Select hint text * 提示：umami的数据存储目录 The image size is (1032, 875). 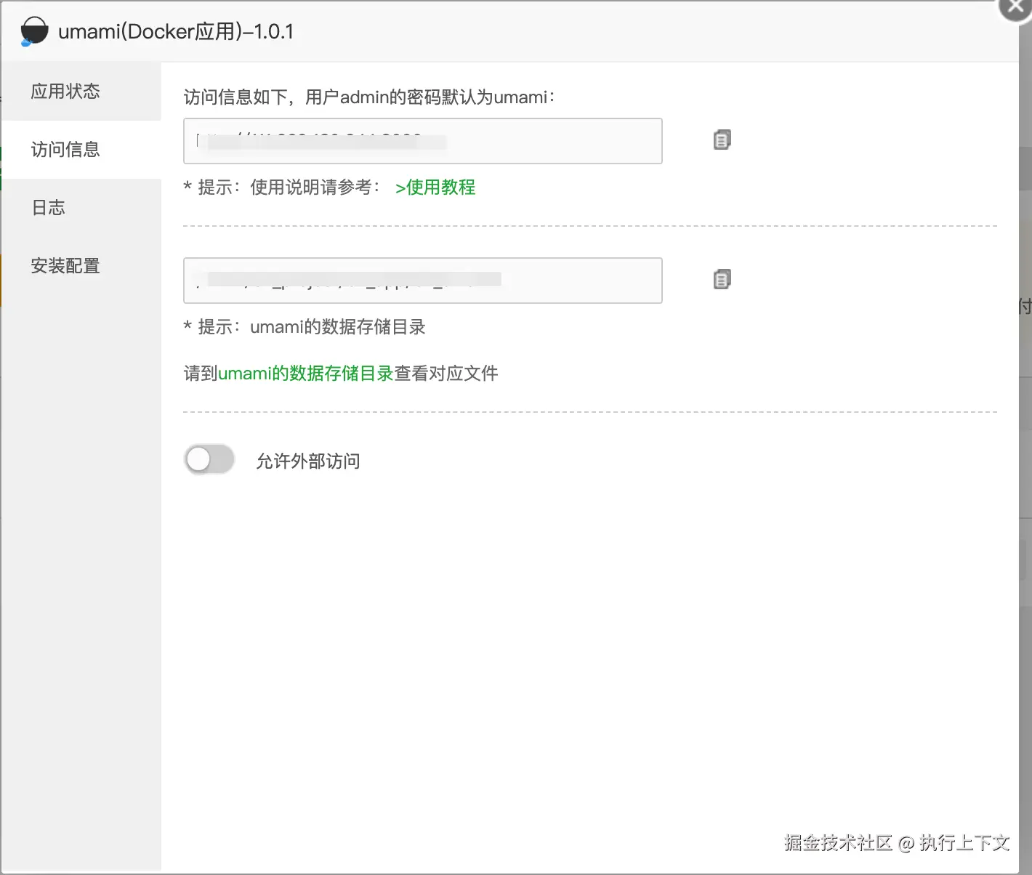click(x=305, y=327)
